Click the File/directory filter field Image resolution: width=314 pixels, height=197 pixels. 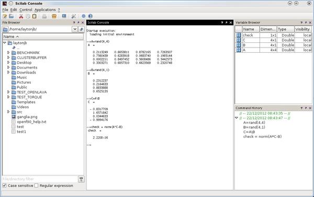pyautogui.click(x=40, y=179)
